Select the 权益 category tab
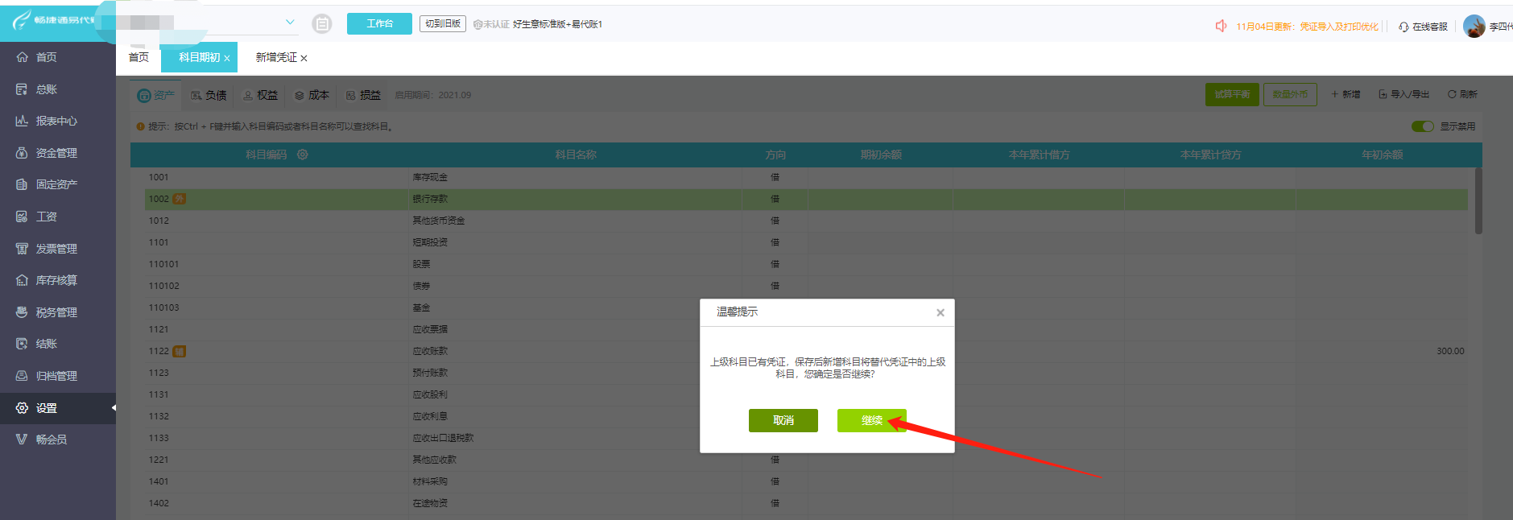The image size is (1513, 520). click(260, 95)
